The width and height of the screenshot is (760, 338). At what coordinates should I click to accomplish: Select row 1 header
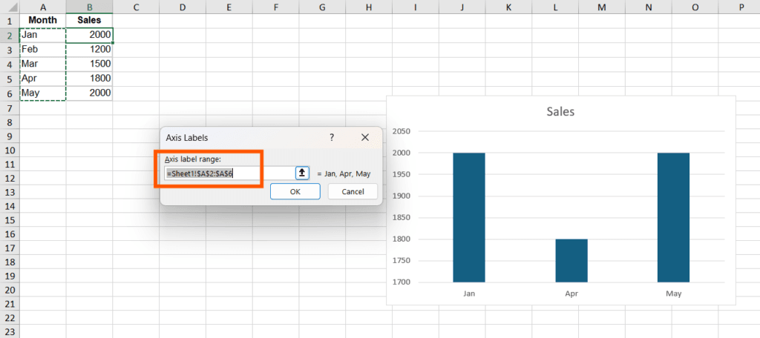coord(10,21)
